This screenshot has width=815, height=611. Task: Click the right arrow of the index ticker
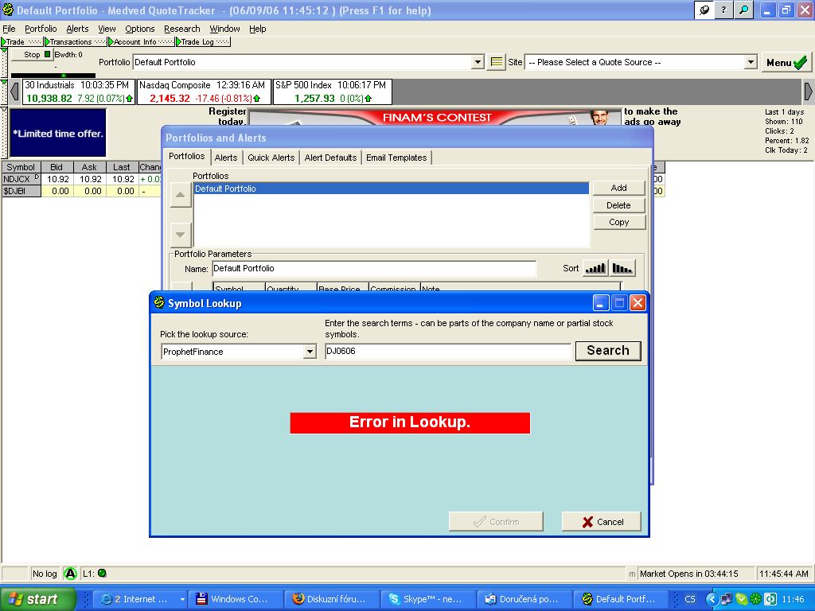point(809,91)
